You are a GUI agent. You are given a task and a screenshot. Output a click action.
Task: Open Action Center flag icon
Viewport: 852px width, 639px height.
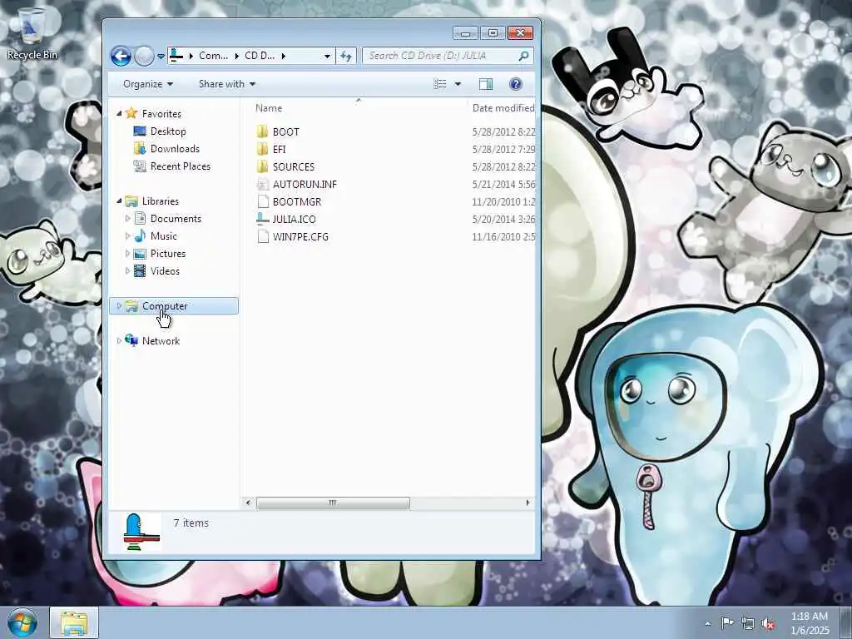[727, 623]
